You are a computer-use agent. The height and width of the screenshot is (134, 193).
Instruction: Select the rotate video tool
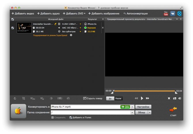point(15,98)
